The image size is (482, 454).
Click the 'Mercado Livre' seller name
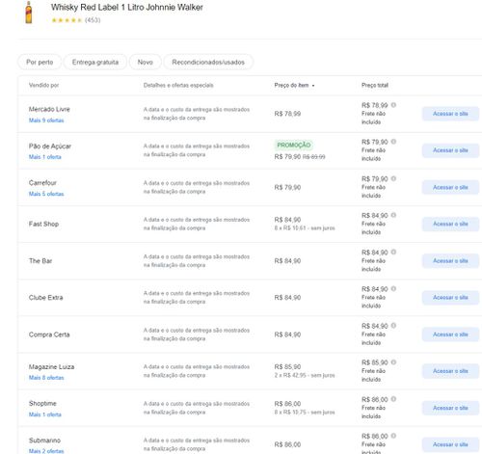click(x=49, y=109)
